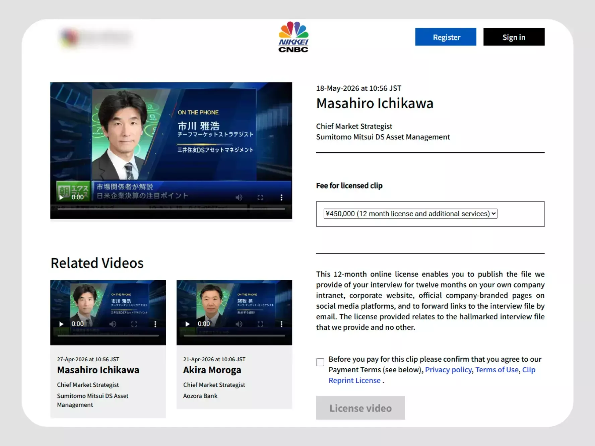Play the 27-Apr-2026 related video
Screen dimensions: 595x446
[x=61, y=324]
